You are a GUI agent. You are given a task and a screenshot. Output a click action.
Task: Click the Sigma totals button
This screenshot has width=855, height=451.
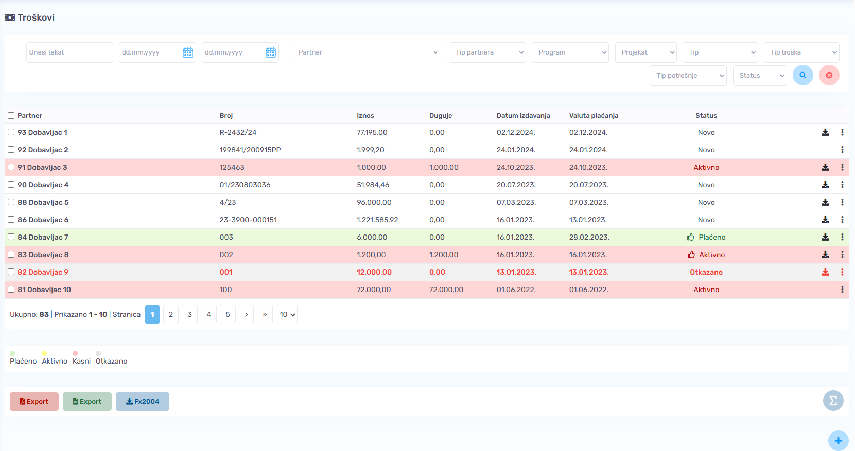tap(833, 401)
